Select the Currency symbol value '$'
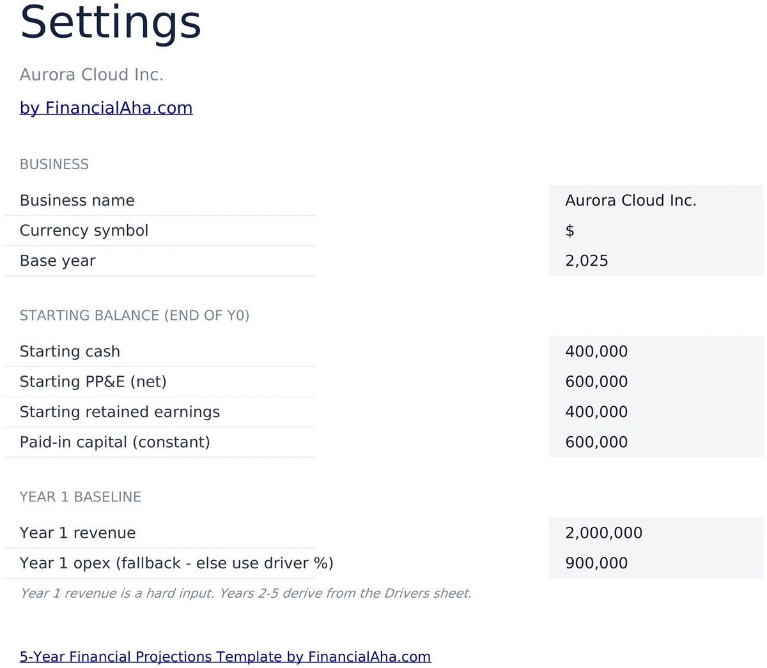 [656, 231]
